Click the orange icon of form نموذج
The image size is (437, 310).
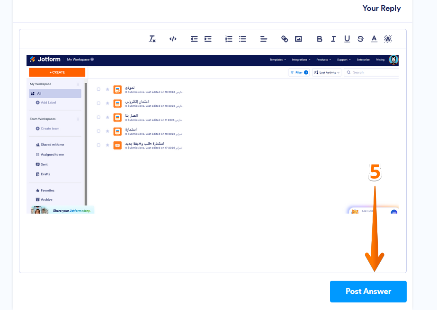(x=117, y=90)
